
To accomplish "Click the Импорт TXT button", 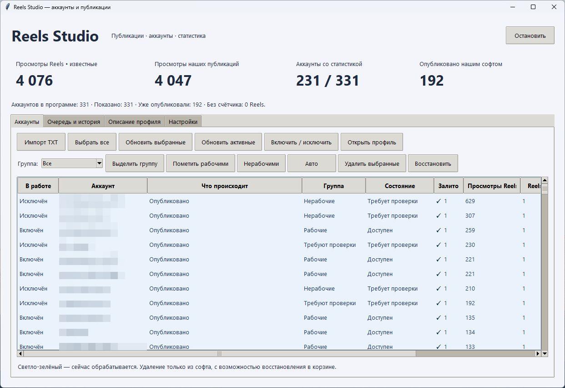I will 41,142.
